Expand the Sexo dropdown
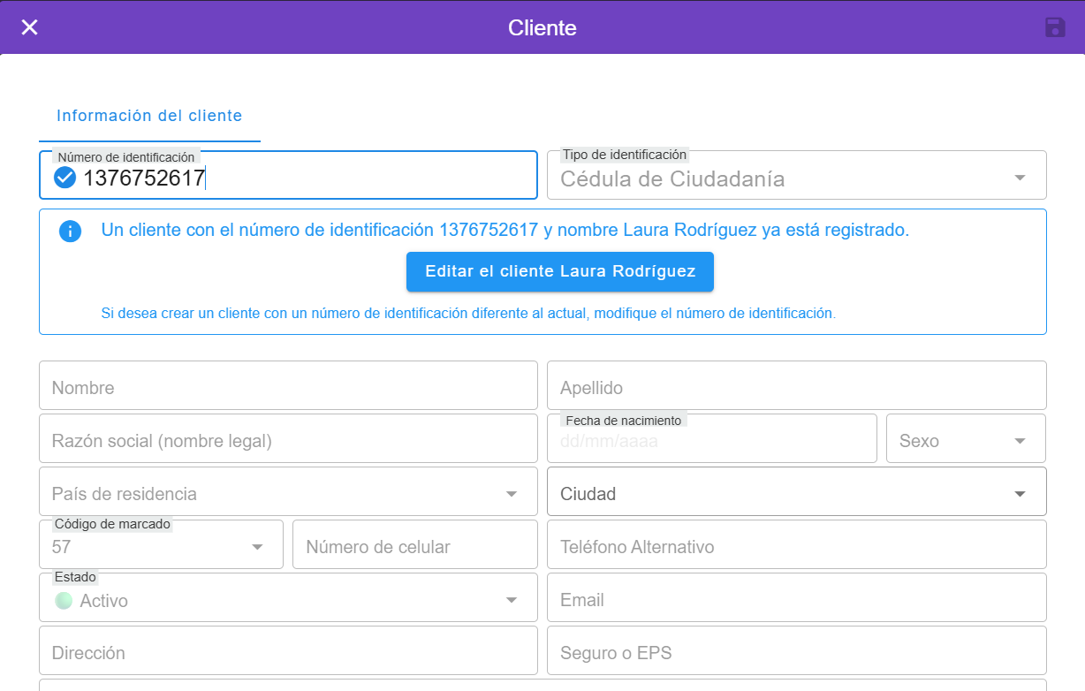 [1020, 441]
